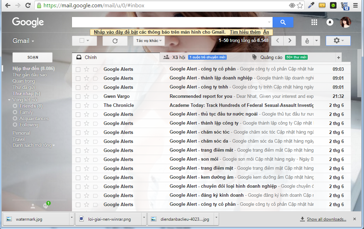Star the Gwen Vargo email
This screenshot has width=364, height=229.
87,96
